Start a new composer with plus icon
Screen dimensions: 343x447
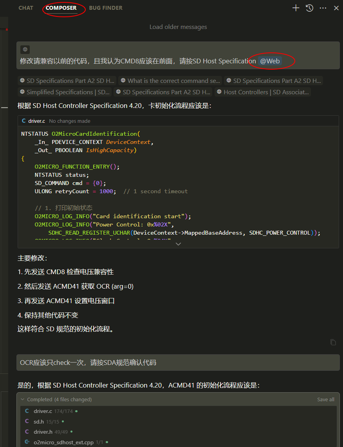click(296, 8)
